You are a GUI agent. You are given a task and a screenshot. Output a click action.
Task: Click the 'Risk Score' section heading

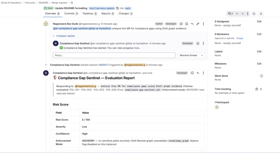60,105
